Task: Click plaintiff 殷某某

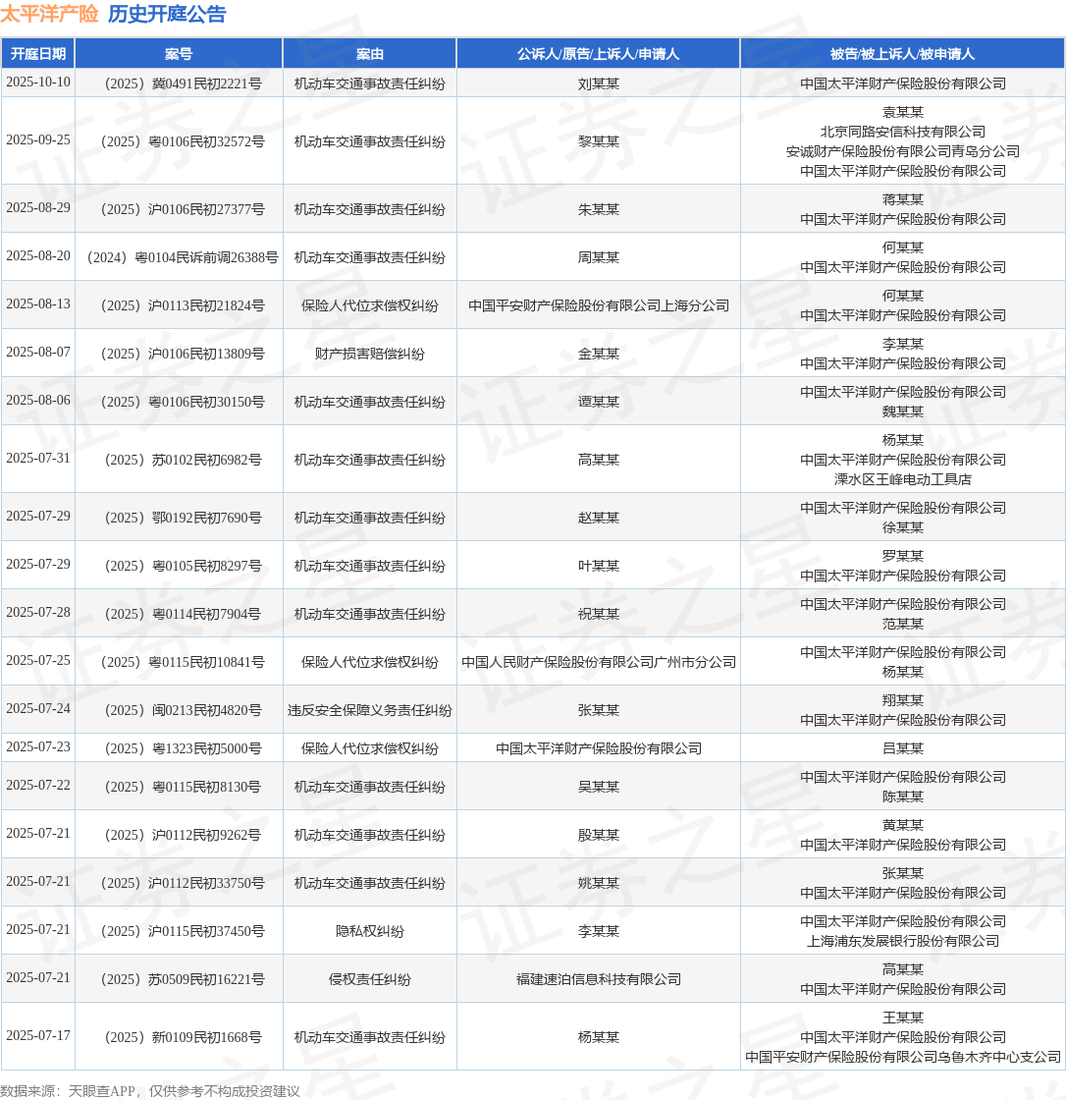Action: coord(598,835)
